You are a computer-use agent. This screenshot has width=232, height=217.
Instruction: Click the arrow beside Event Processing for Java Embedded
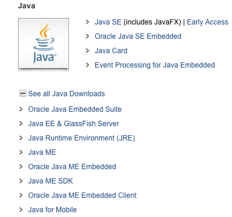pos(88,65)
